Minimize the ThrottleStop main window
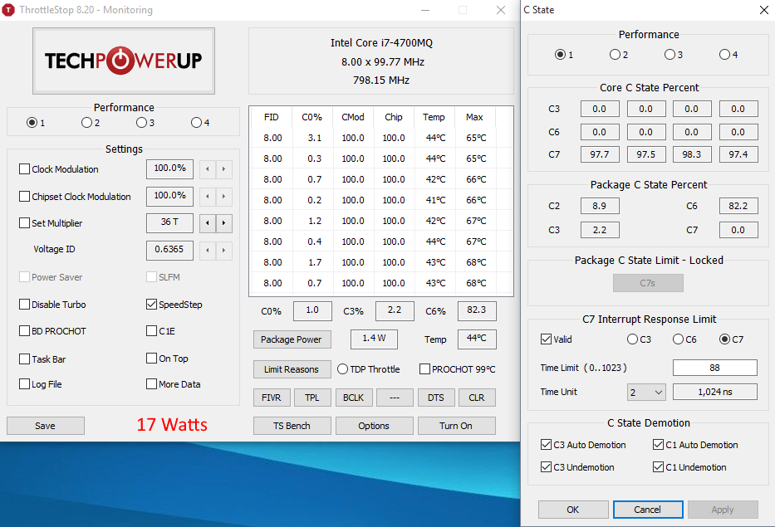The width and height of the screenshot is (775, 527). (424, 10)
